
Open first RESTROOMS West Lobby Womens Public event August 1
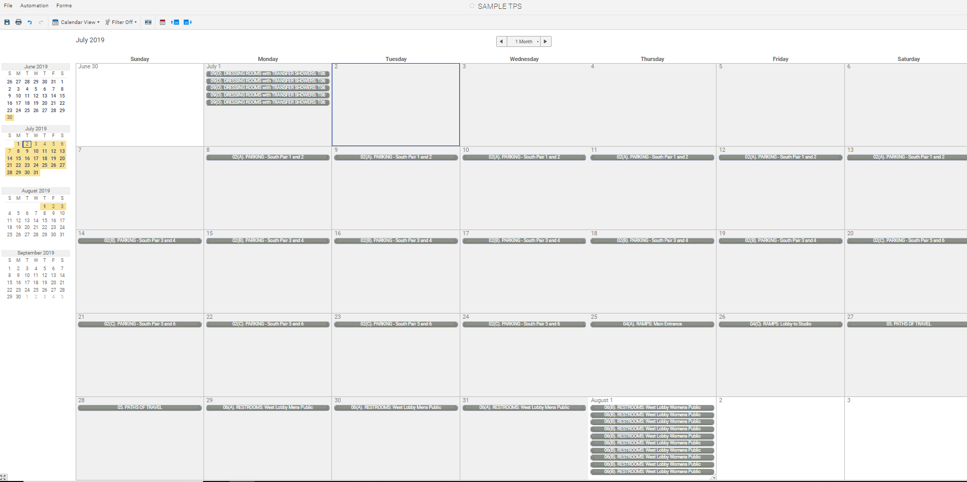pos(652,407)
